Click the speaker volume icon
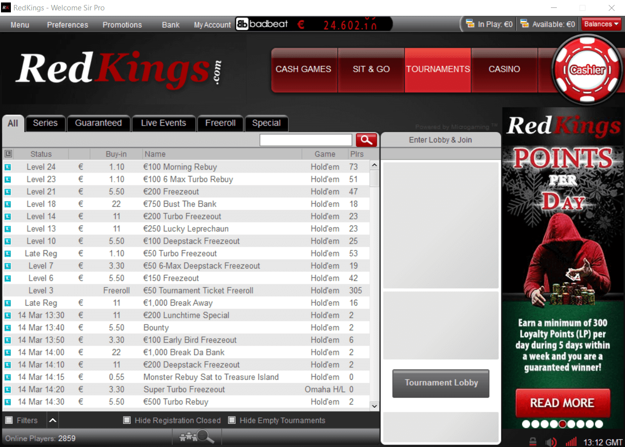The image size is (625, 447). point(551,442)
